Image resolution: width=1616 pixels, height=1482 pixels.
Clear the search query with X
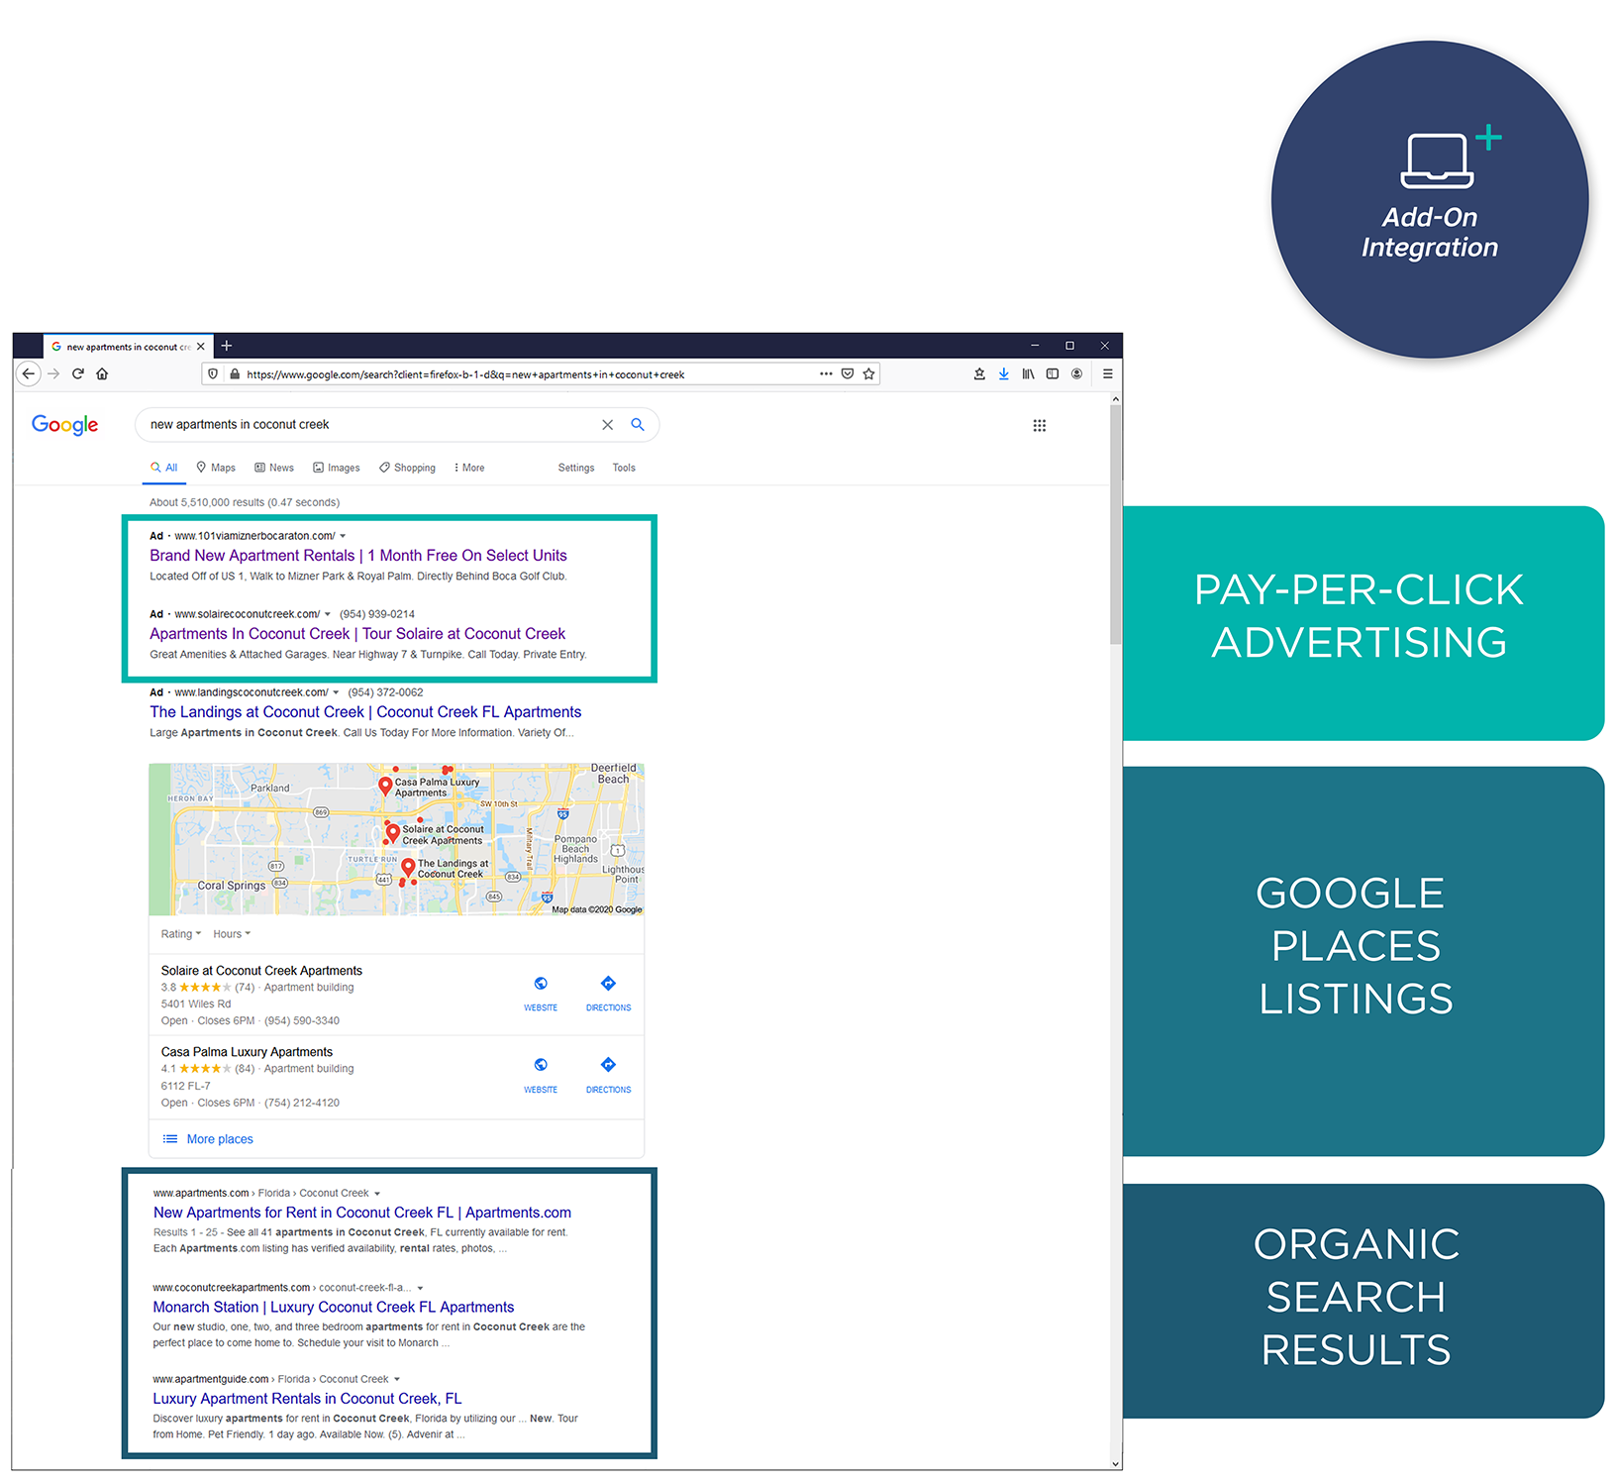(607, 425)
